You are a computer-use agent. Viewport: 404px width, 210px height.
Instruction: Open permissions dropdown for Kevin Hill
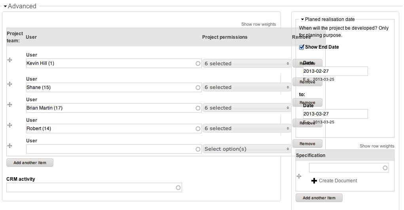pos(247,64)
